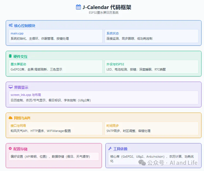Image resolution: width=204 pixels, height=171 pixels.
Task: Click text 系统初始化、主循环、休眠管理、按键处理
Action: [x=40, y=39]
